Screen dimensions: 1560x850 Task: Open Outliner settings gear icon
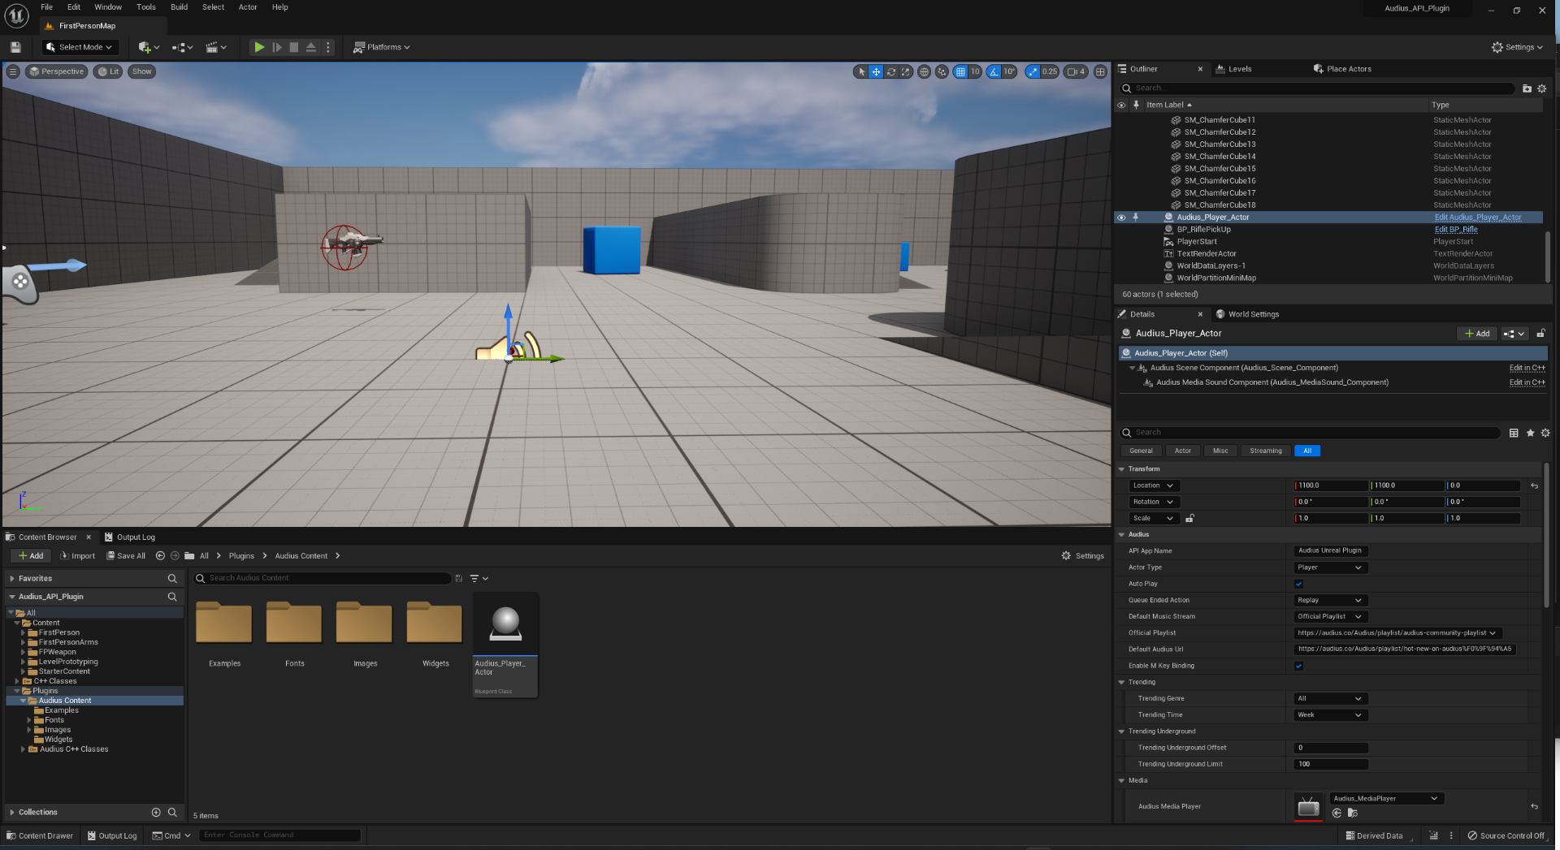1541,88
